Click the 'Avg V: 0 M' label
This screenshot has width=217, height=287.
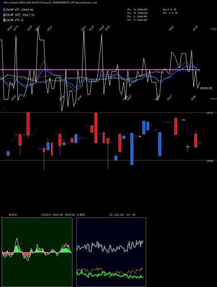click(169, 10)
